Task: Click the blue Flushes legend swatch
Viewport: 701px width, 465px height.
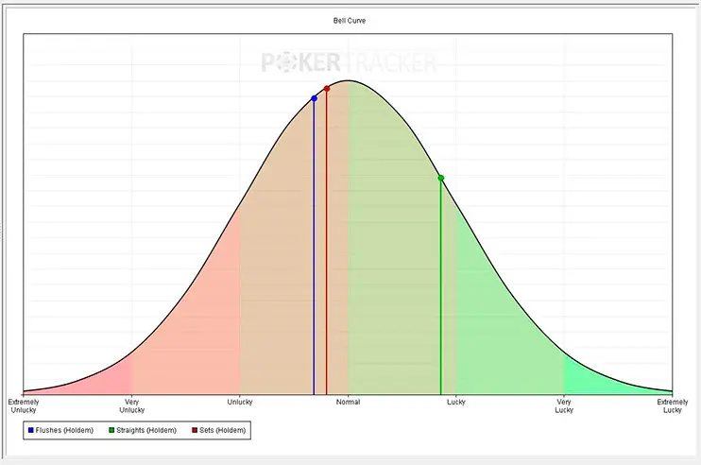Action: click(x=31, y=430)
